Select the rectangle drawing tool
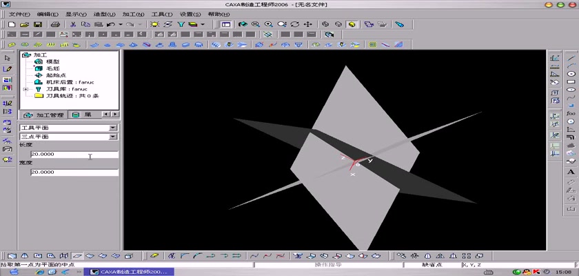 tap(571, 81)
